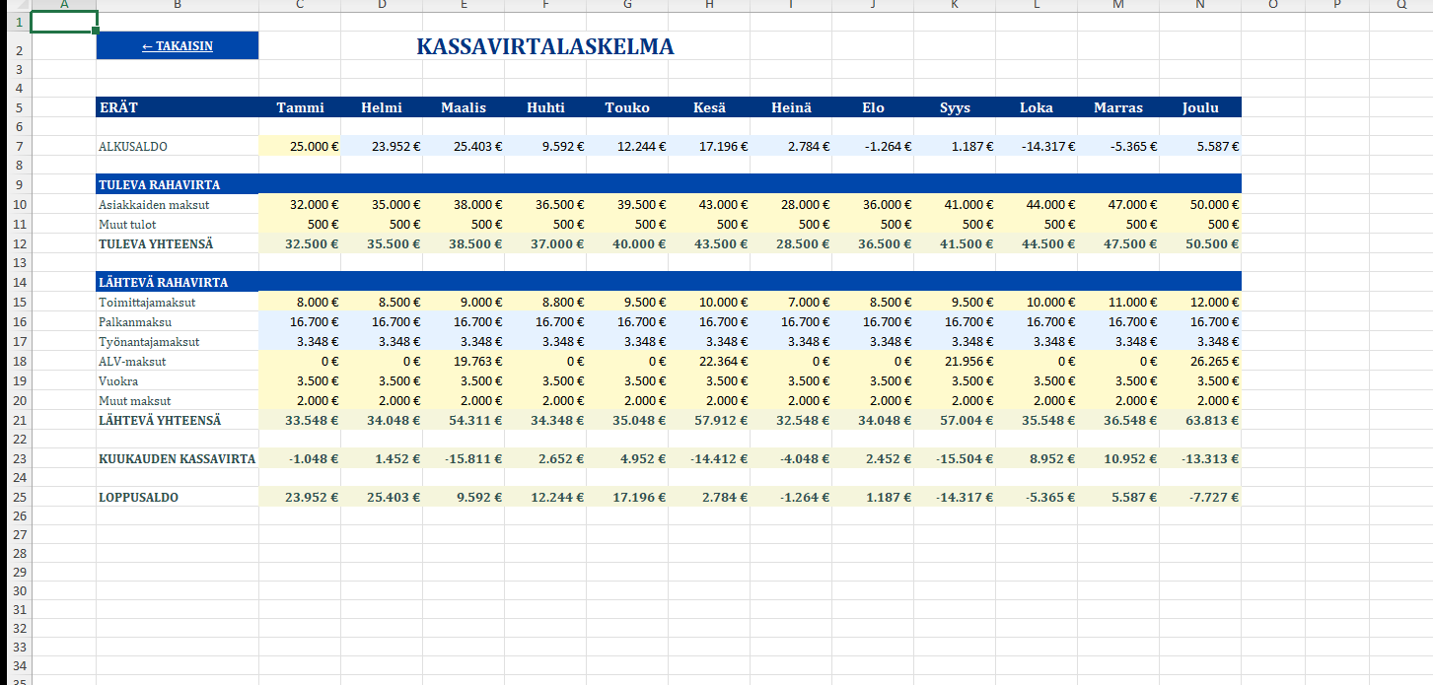The image size is (1433, 685).
Task: Click ALV-maksut value 19.763 € in Maalis
Action: click(464, 362)
